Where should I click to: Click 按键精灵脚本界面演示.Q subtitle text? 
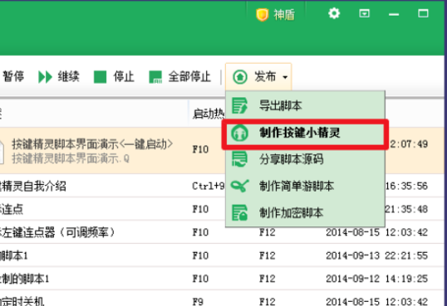pyautogui.click(x=71, y=158)
